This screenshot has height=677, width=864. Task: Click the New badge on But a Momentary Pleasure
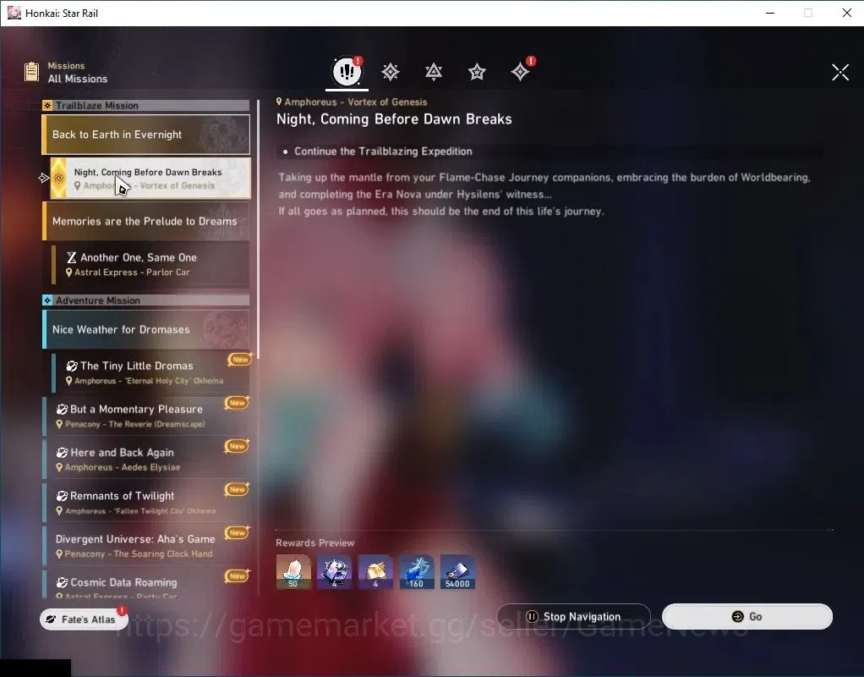tap(238, 403)
